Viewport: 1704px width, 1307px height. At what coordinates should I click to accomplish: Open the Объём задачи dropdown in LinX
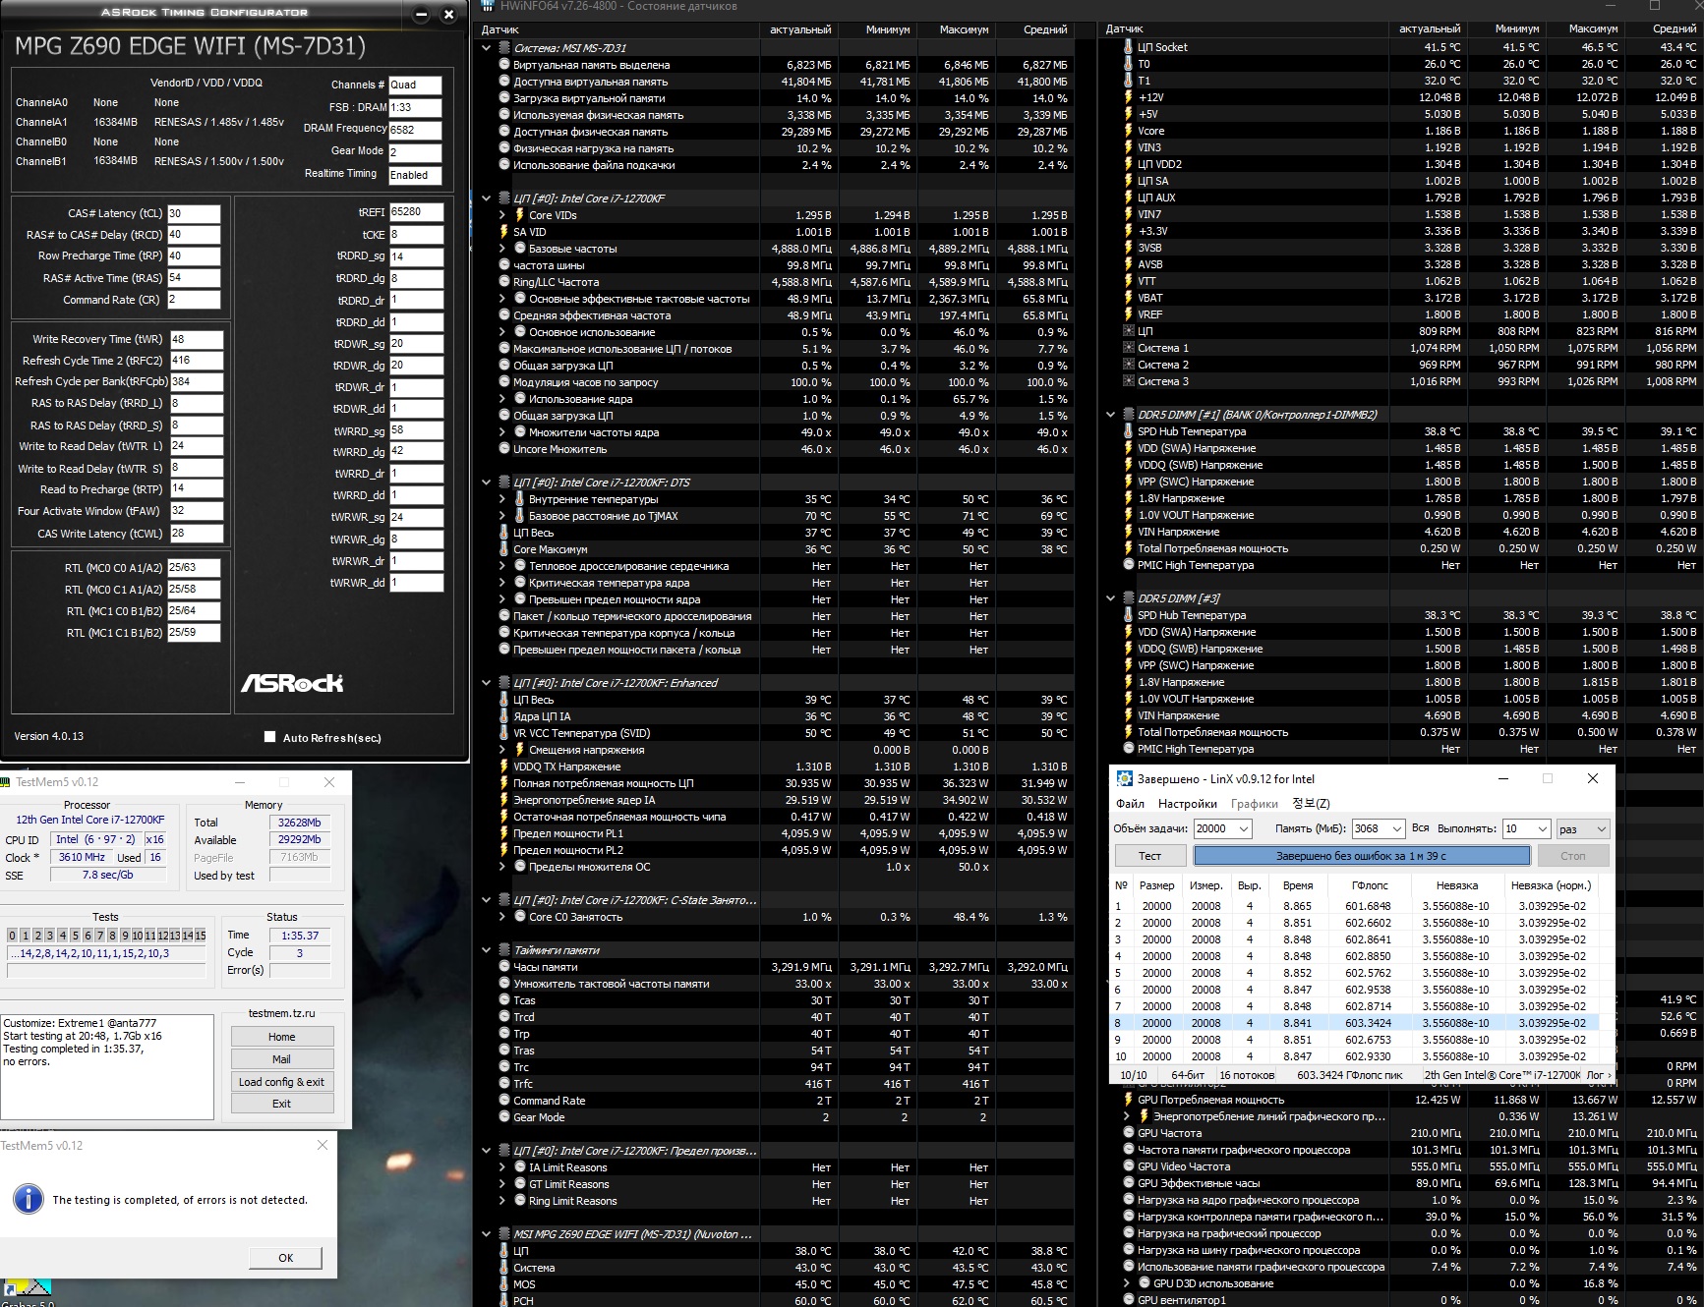point(1243,828)
